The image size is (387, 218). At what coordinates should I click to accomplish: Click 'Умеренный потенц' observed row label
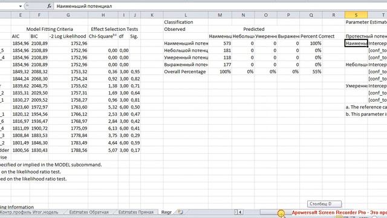186,58
